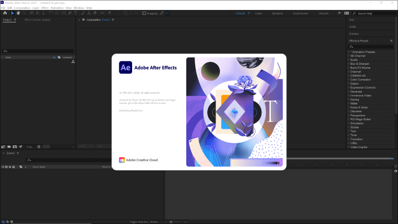Create a new composition from Project panel
The image size is (398, 224).
click(x=15, y=147)
